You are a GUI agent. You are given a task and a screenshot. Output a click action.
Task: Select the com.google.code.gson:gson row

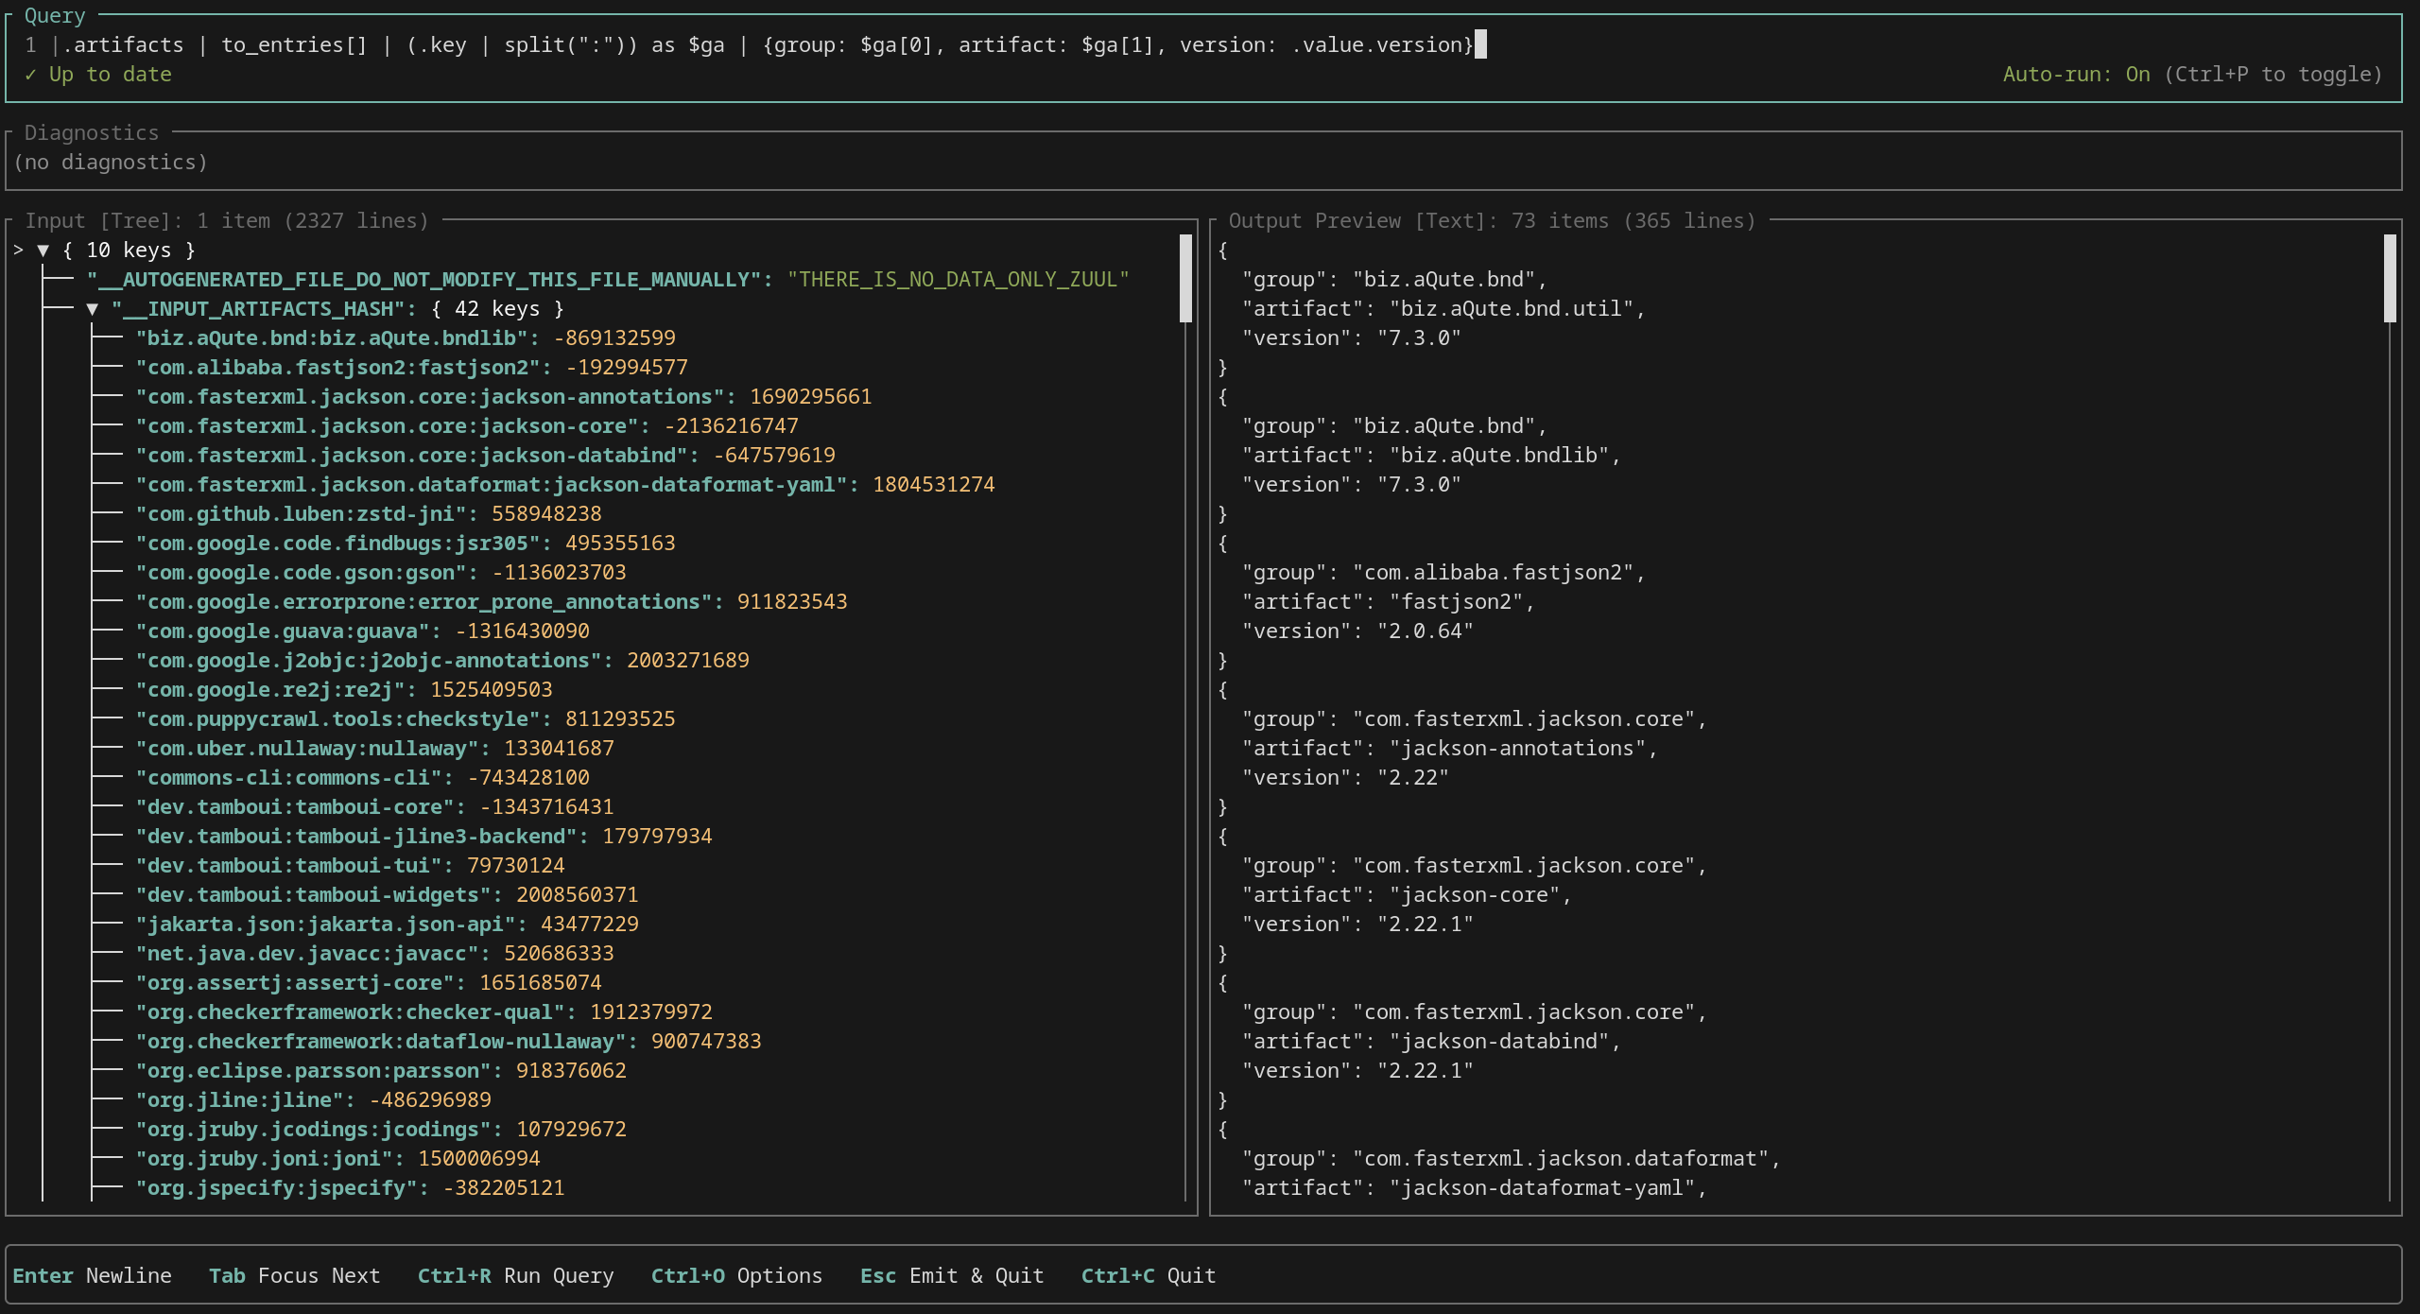pos(380,573)
